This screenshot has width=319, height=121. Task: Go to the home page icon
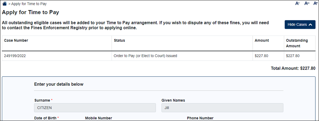pos(5,3)
